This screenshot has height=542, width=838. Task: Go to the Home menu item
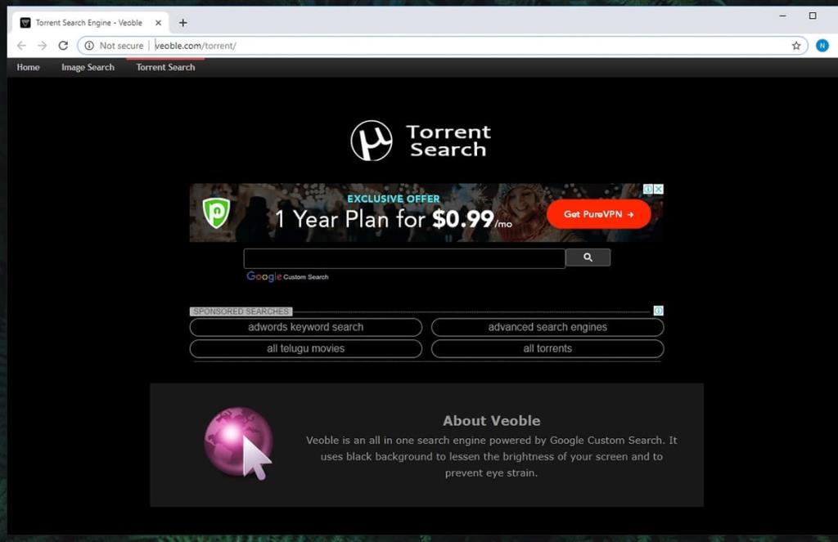pyautogui.click(x=29, y=67)
